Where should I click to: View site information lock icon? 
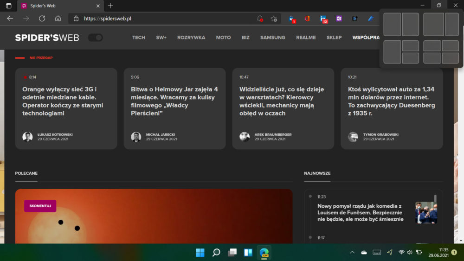pos(76,19)
